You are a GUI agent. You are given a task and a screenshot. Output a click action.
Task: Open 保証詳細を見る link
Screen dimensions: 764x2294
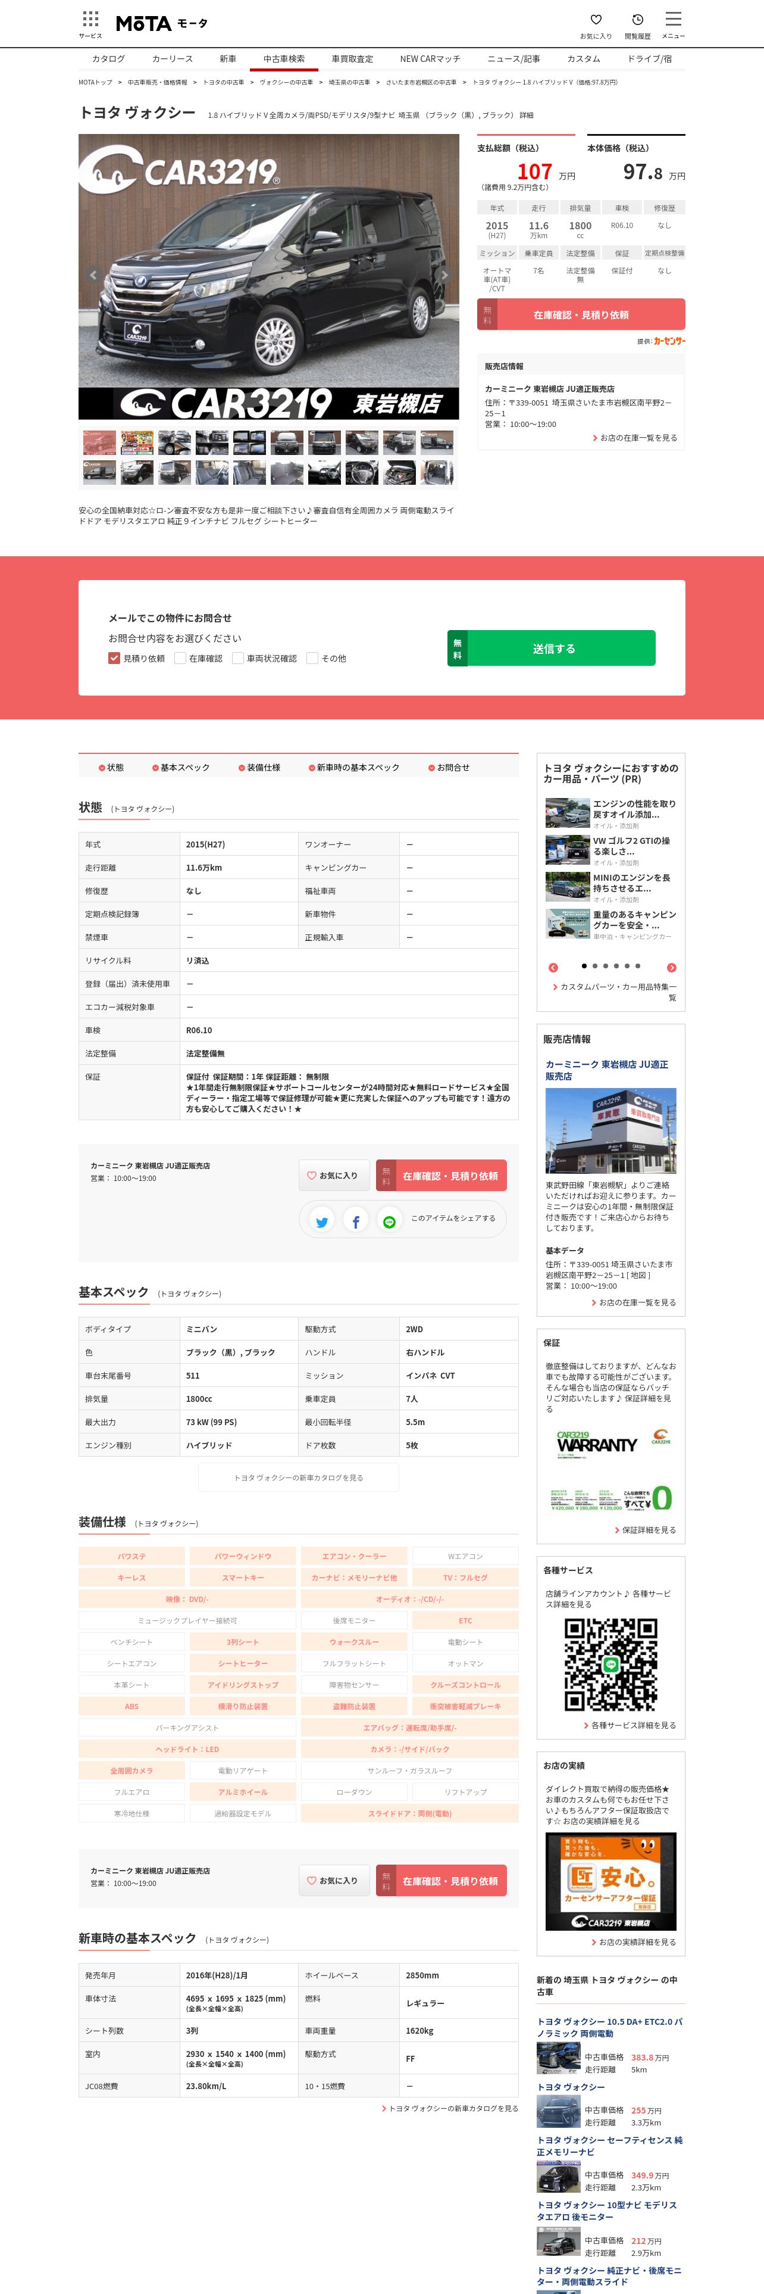tap(645, 1530)
